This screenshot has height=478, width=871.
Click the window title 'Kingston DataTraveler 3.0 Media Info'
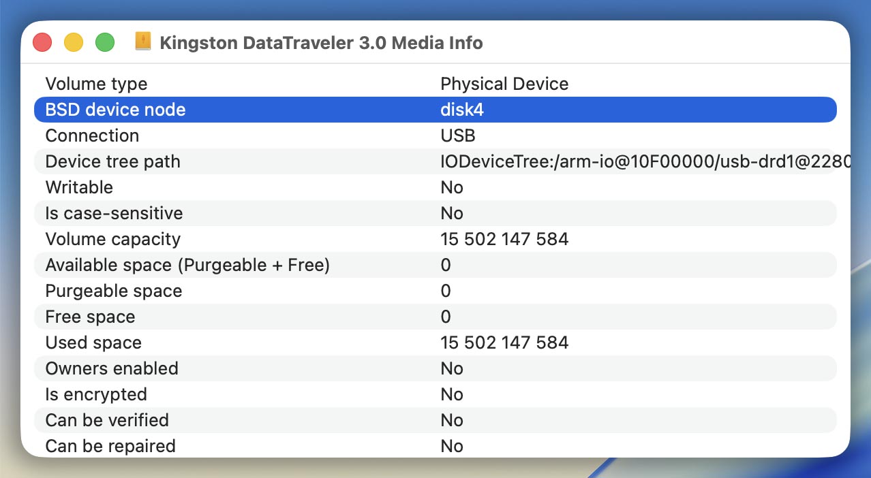(321, 43)
